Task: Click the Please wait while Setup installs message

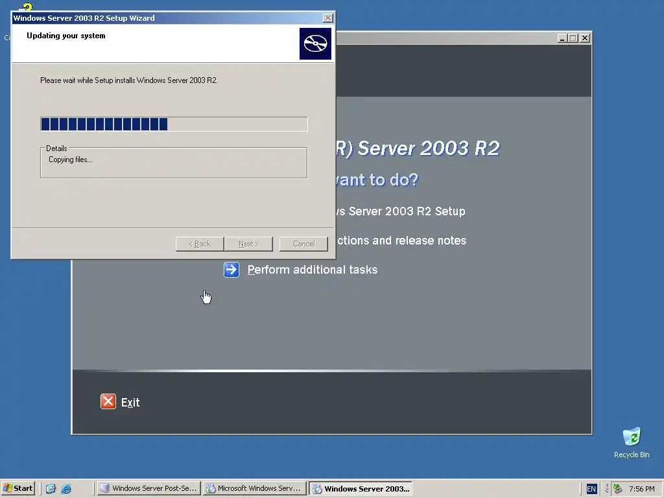Action: point(129,80)
